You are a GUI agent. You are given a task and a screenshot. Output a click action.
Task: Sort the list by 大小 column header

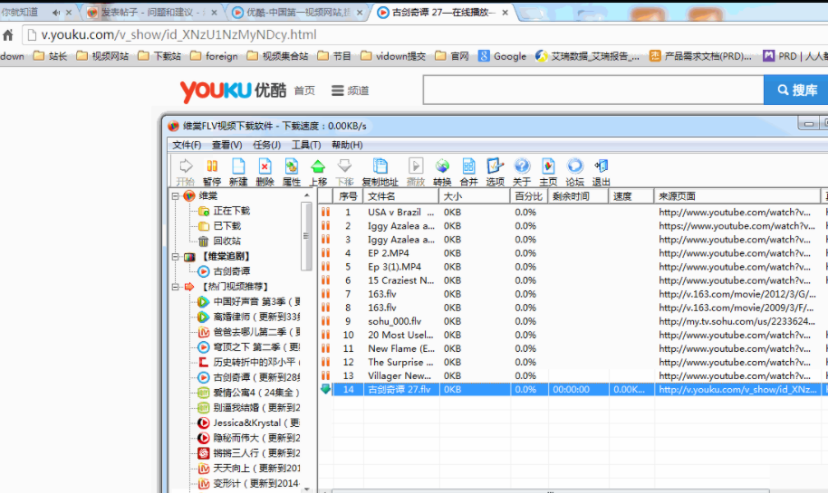[474, 196]
